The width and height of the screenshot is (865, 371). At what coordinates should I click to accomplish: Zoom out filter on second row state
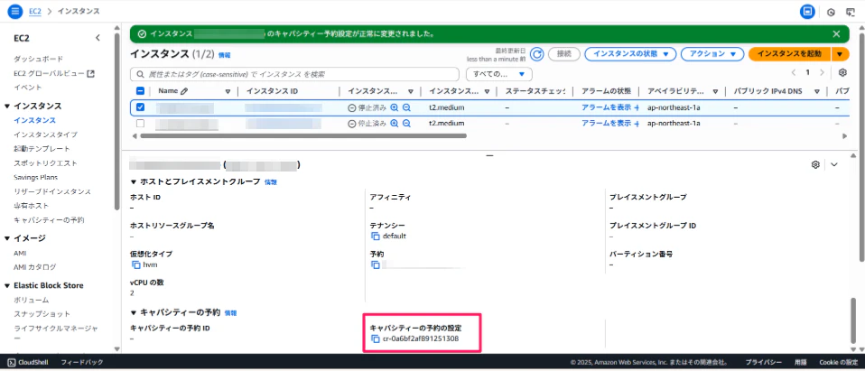click(x=406, y=124)
